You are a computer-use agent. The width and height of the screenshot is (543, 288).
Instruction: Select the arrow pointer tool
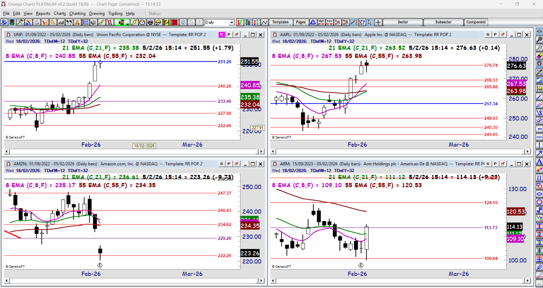point(370,22)
